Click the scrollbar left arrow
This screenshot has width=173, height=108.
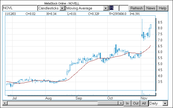click(5, 103)
